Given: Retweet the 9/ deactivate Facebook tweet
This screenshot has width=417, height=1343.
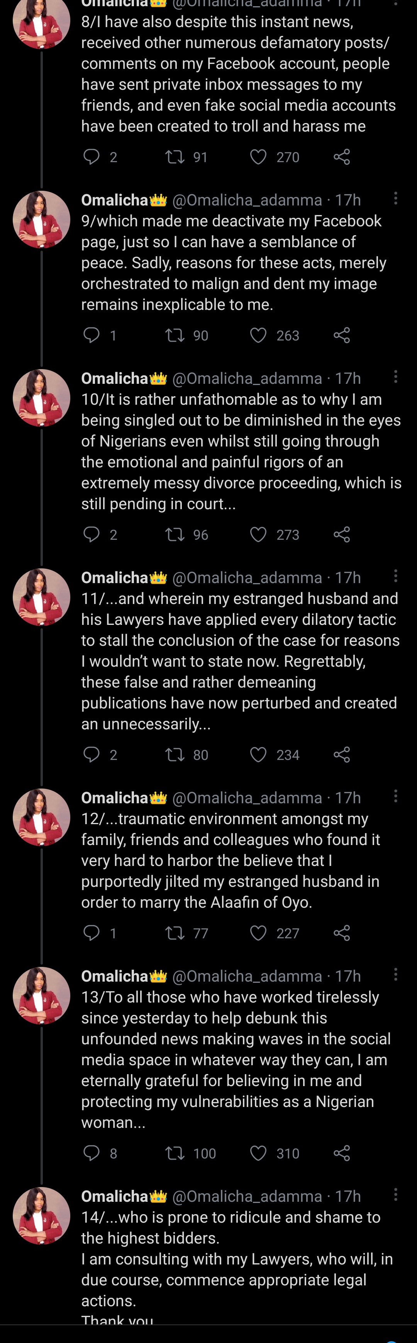Looking at the screenshot, I should (x=175, y=335).
